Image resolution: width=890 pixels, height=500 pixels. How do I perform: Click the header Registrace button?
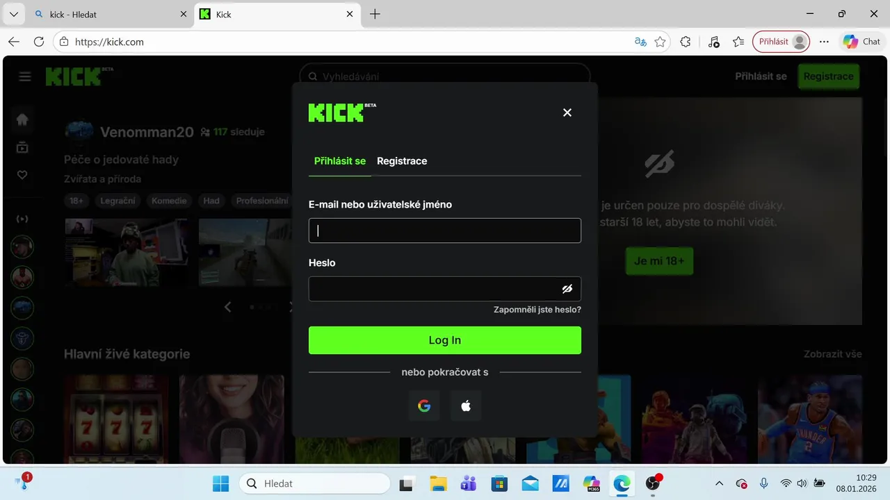(828, 76)
